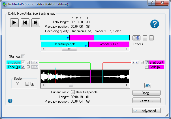Enable the Fade In checkbox
Image resolution: width=171 pixels, height=119 pixels.
point(147,67)
